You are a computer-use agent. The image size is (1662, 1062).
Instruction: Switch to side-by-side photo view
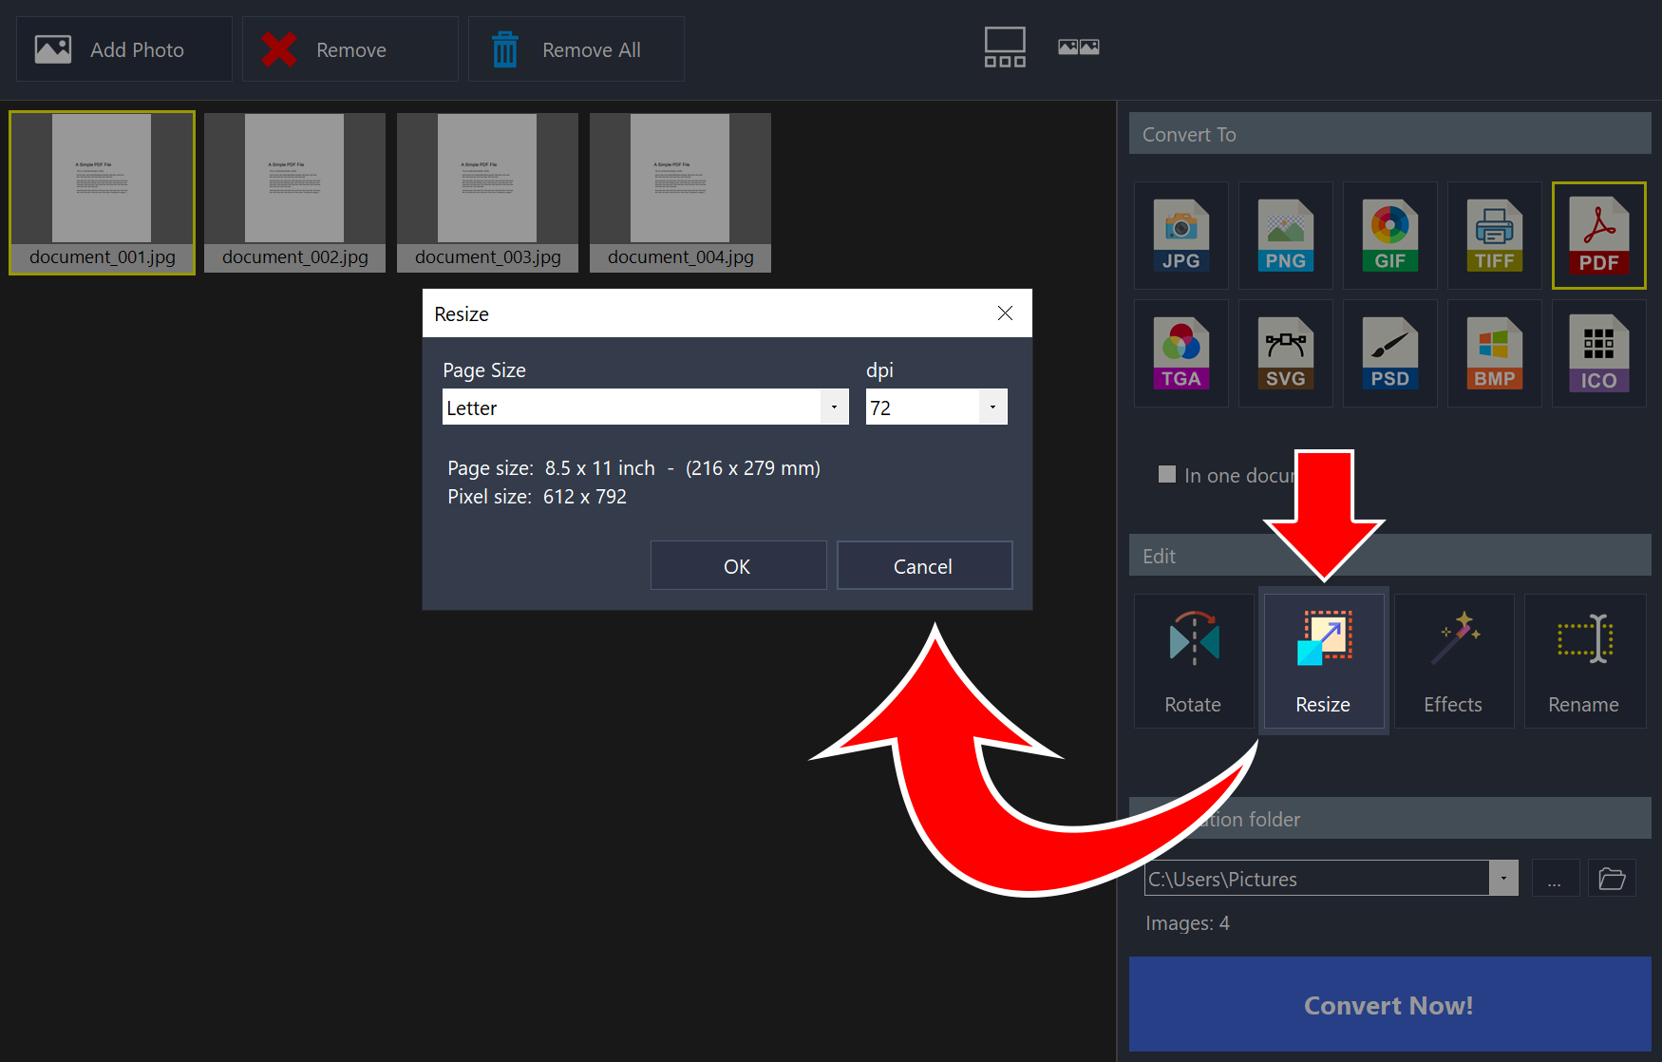1079,47
